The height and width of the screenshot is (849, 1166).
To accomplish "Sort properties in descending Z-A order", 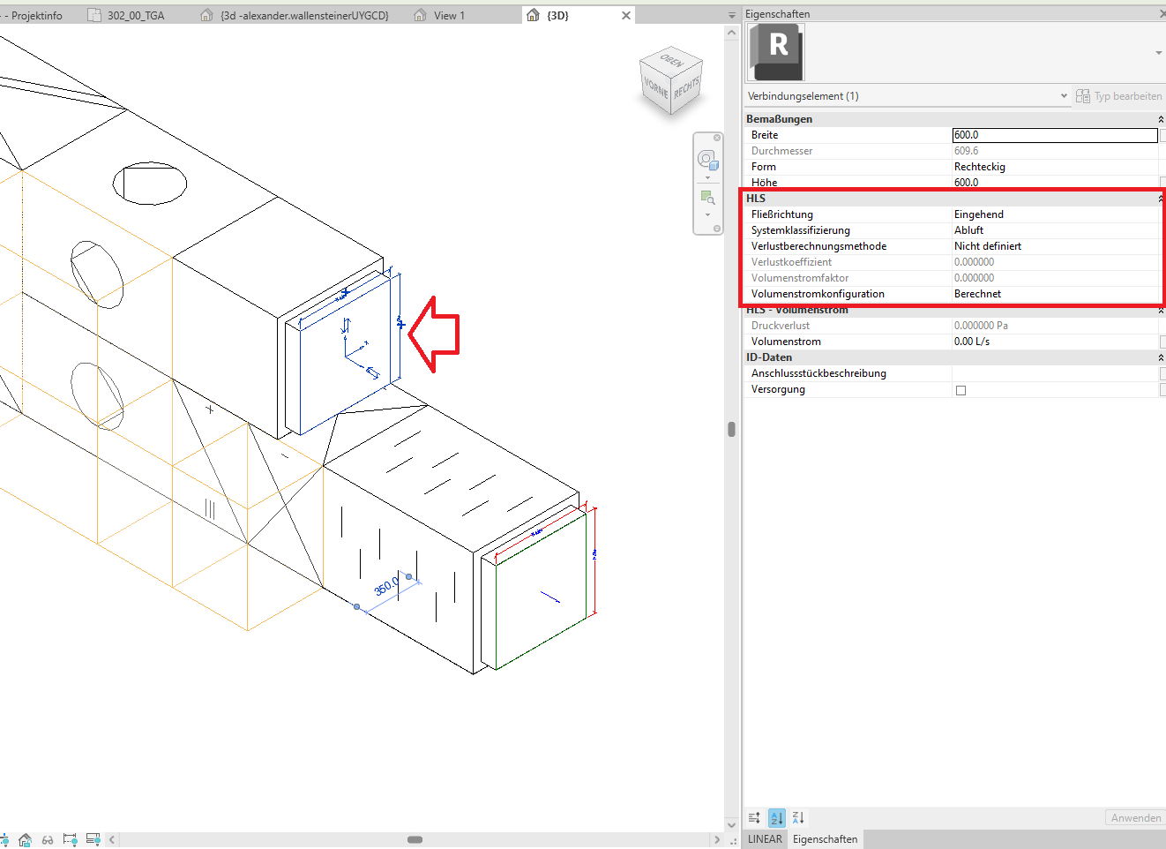I will [x=798, y=818].
